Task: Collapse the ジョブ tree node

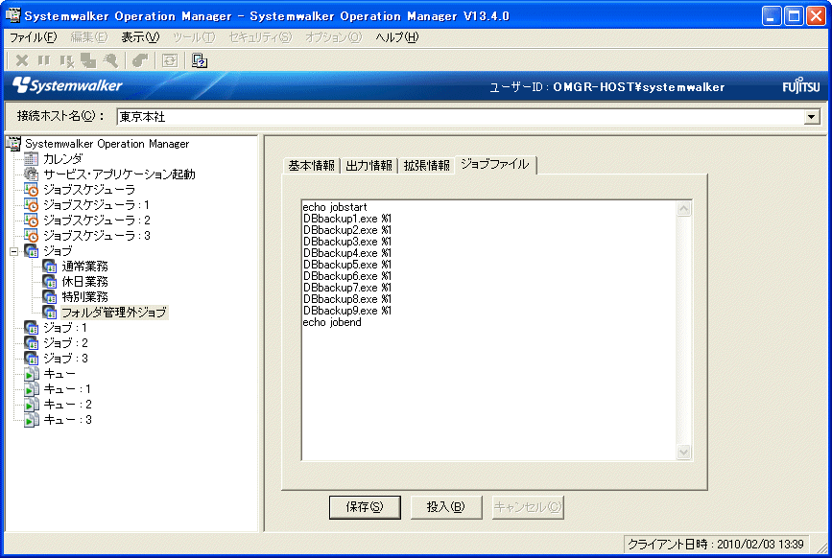Action: 13,251
